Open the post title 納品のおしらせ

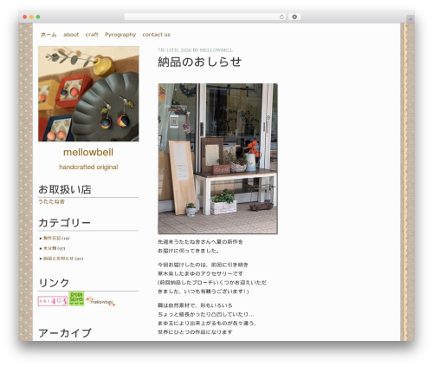tap(200, 62)
